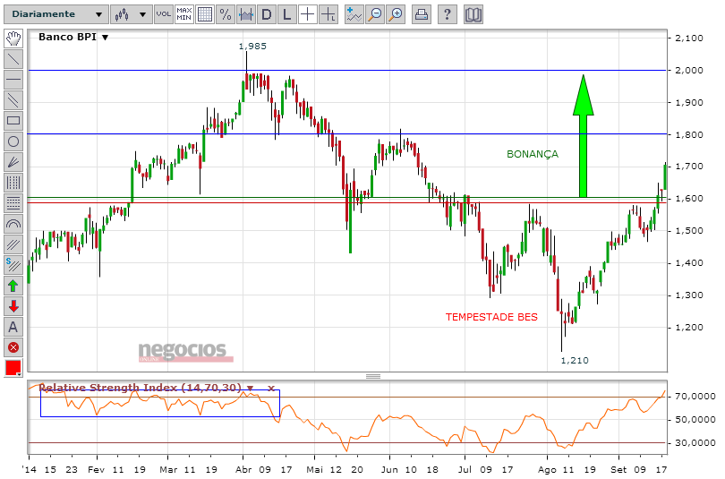Click the BONANÇA text annotation
The width and height of the screenshot is (725, 479).
533,154
